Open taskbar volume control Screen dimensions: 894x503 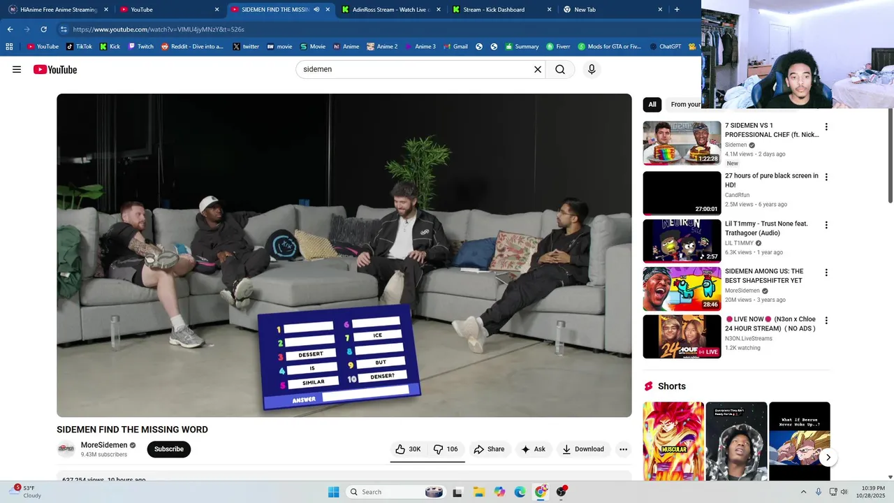pos(844,492)
